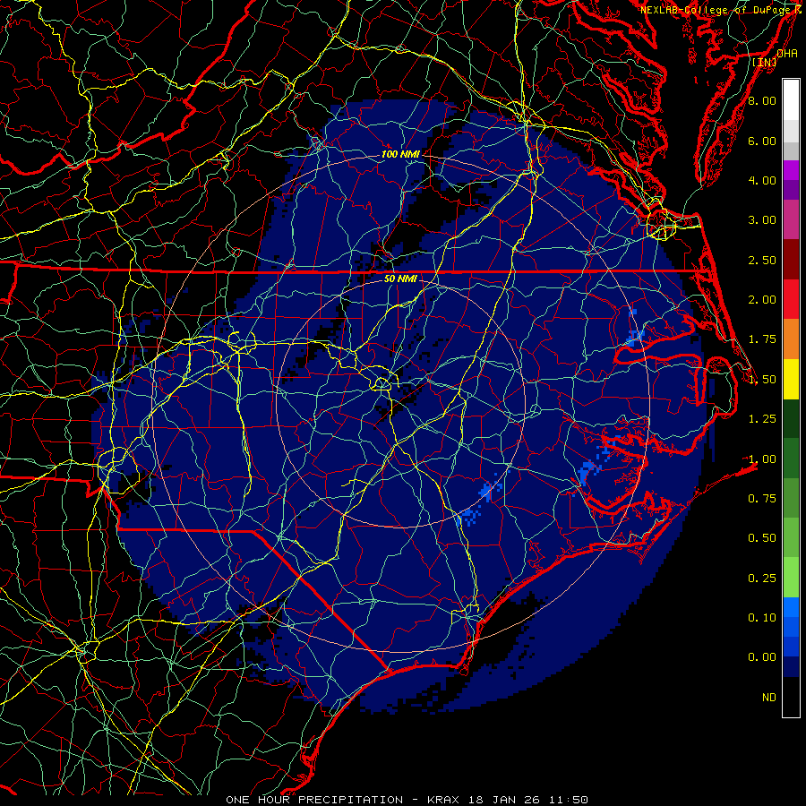Click the magenta swatch beside the 4.00 label
The height and width of the screenshot is (806, 806).
(791, 170)
